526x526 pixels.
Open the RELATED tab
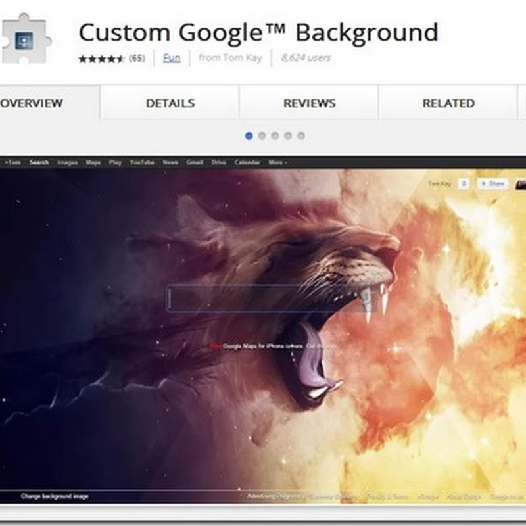click(x=448, y=103)
